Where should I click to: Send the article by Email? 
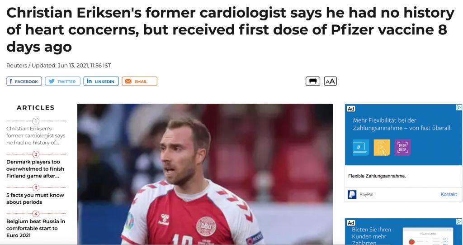139,82
